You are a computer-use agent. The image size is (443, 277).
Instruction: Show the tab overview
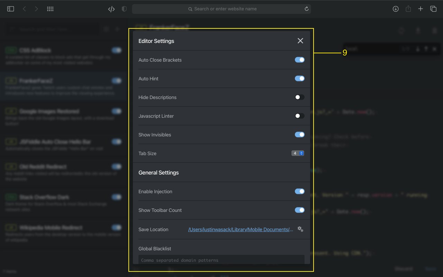433,9
